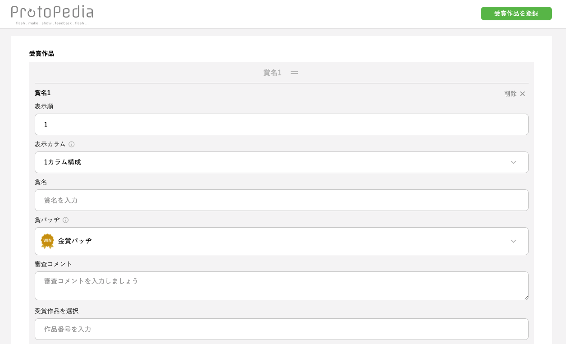Click the 審査コメント textarea
Image resolution: width=566 pixels, height=344 pixels.
[x=282, y=286]
